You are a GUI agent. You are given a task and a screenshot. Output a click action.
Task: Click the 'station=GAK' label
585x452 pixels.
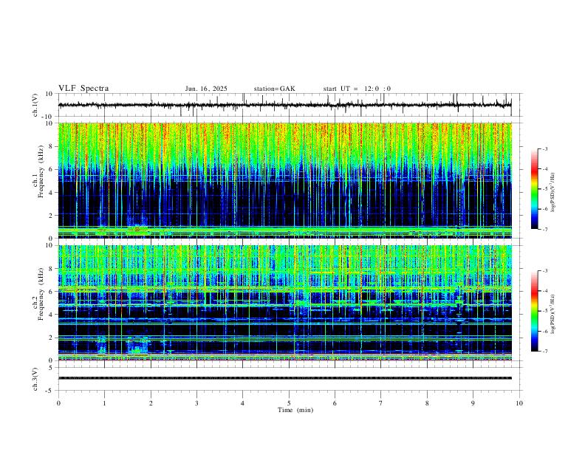click(x=274, y=89)
